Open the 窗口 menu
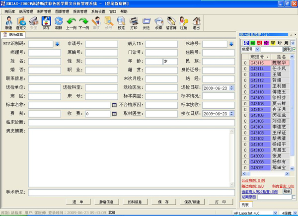The image size is (298, 216). click(x=113, y=11)
